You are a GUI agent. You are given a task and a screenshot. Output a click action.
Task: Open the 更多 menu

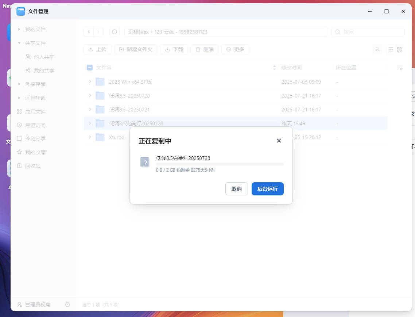point(235,49)
